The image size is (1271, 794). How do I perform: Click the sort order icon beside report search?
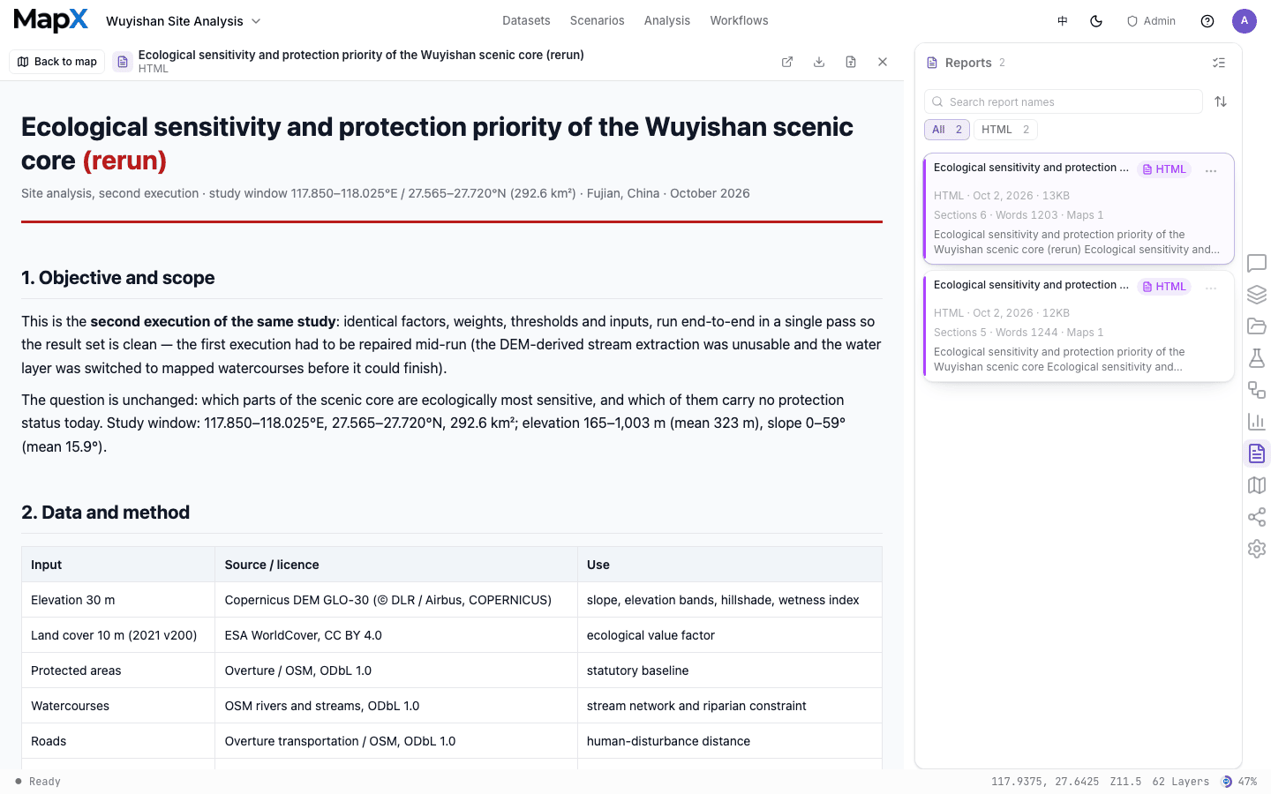pos(1221,101)
